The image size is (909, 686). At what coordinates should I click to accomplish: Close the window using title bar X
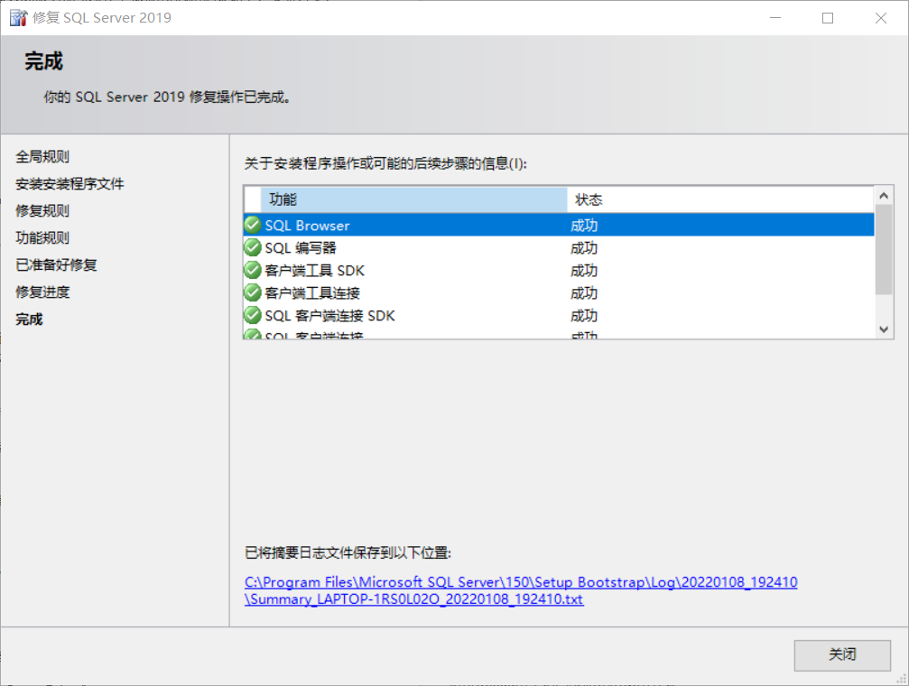(881, 18)
